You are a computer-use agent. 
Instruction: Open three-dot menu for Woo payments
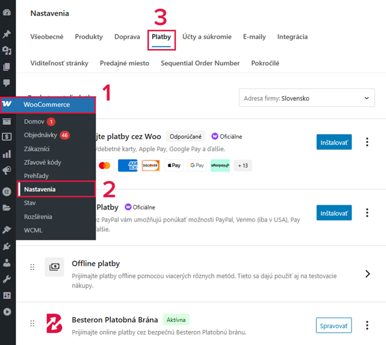[367, 142]
